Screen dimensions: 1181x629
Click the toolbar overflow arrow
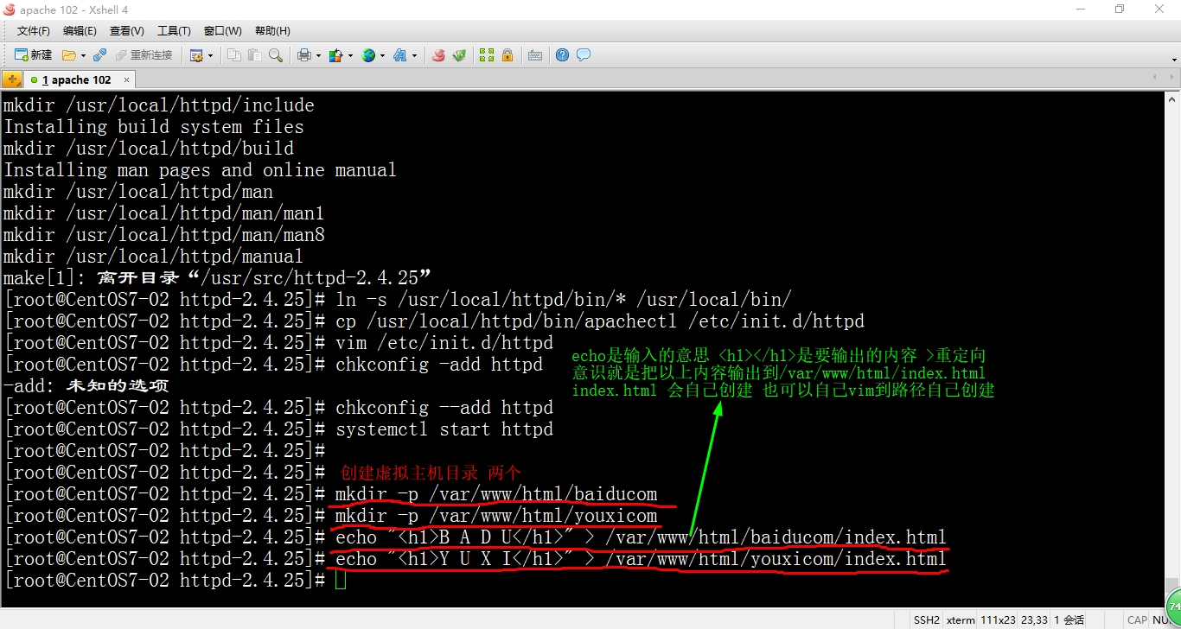(x=1174, y=60)
